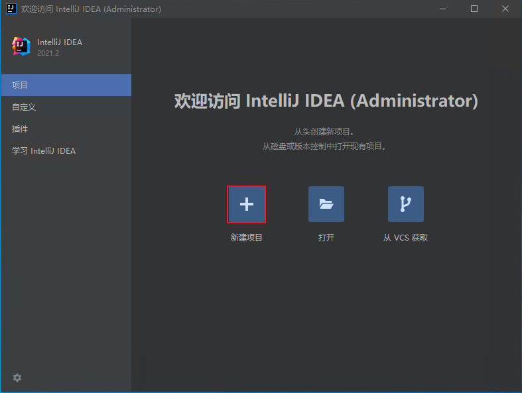522x393 pixels.
Task: Click the 2021.2 version text
Action: click(x=48, y=53)
